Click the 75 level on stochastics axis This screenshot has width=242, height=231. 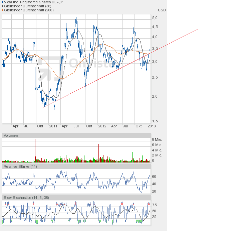tap(154, 205)
